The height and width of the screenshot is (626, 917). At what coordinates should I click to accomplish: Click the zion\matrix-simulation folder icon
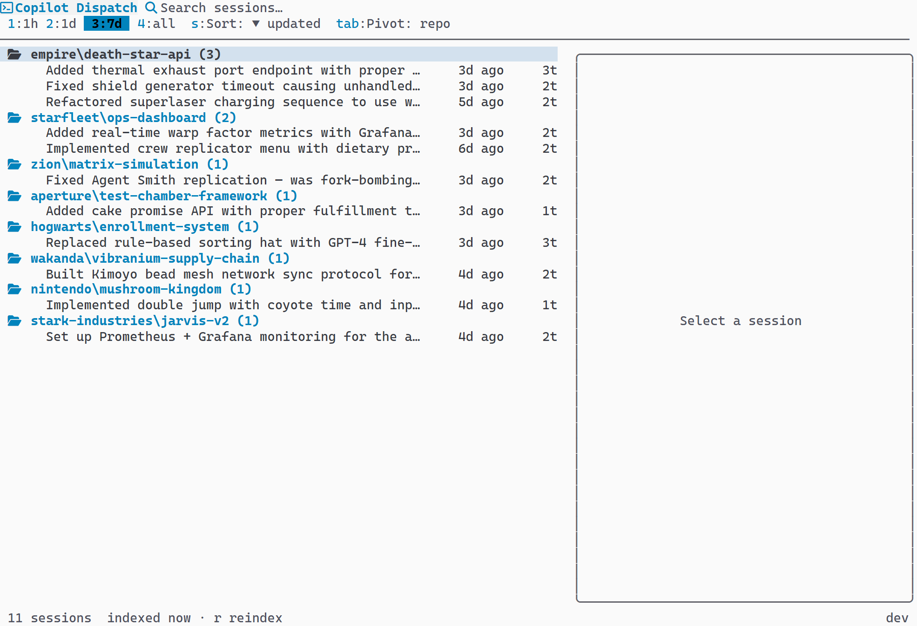[x=14, y=164]
